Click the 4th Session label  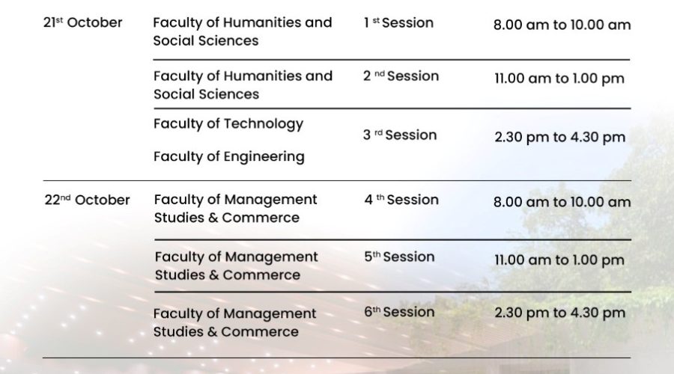[x=401, y=200]
